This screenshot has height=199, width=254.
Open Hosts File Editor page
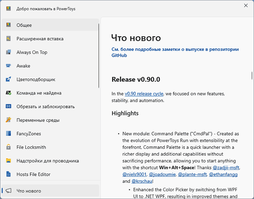[50, 174]
